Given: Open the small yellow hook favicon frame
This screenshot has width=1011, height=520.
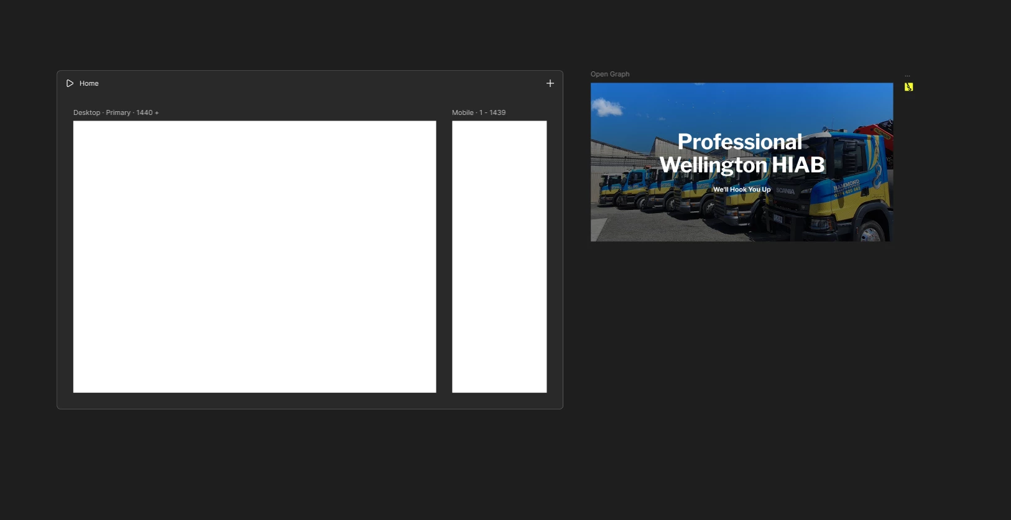Looking at the screenshot, I should (x=909, y=87).
